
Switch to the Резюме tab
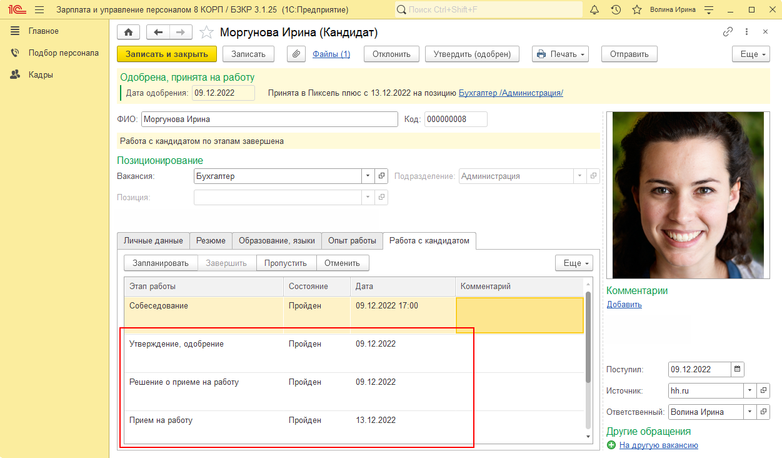coord(211,241)
